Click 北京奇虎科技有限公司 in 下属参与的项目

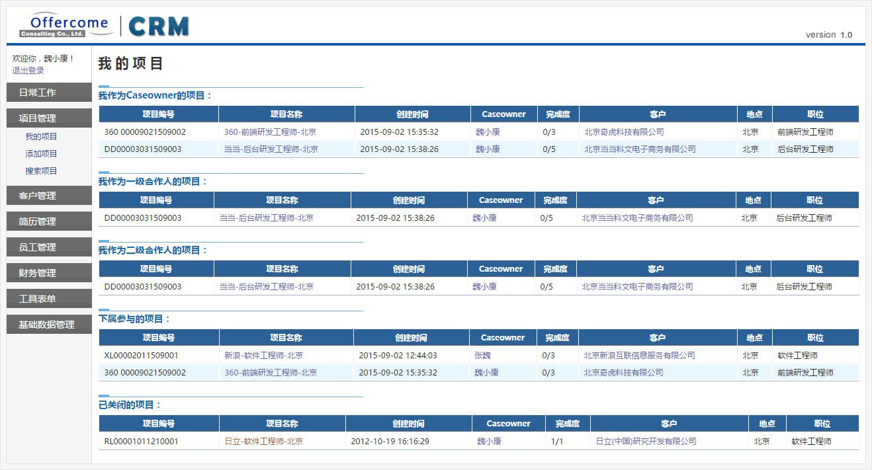(x=623, y=373)
